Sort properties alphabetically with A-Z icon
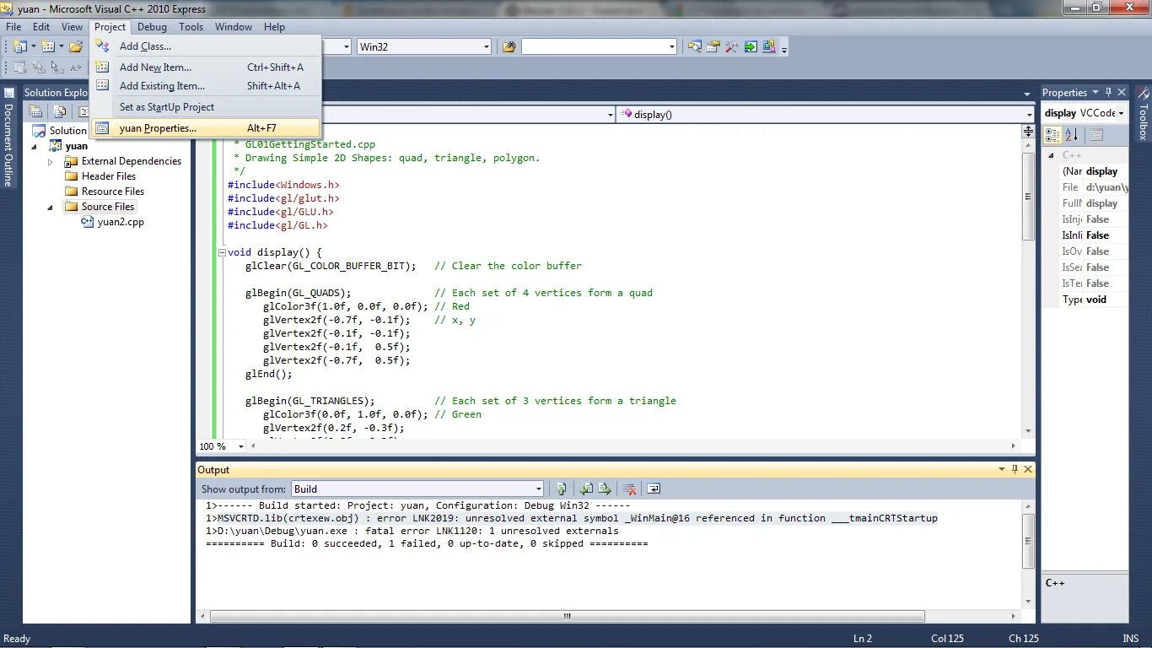 1071,135
